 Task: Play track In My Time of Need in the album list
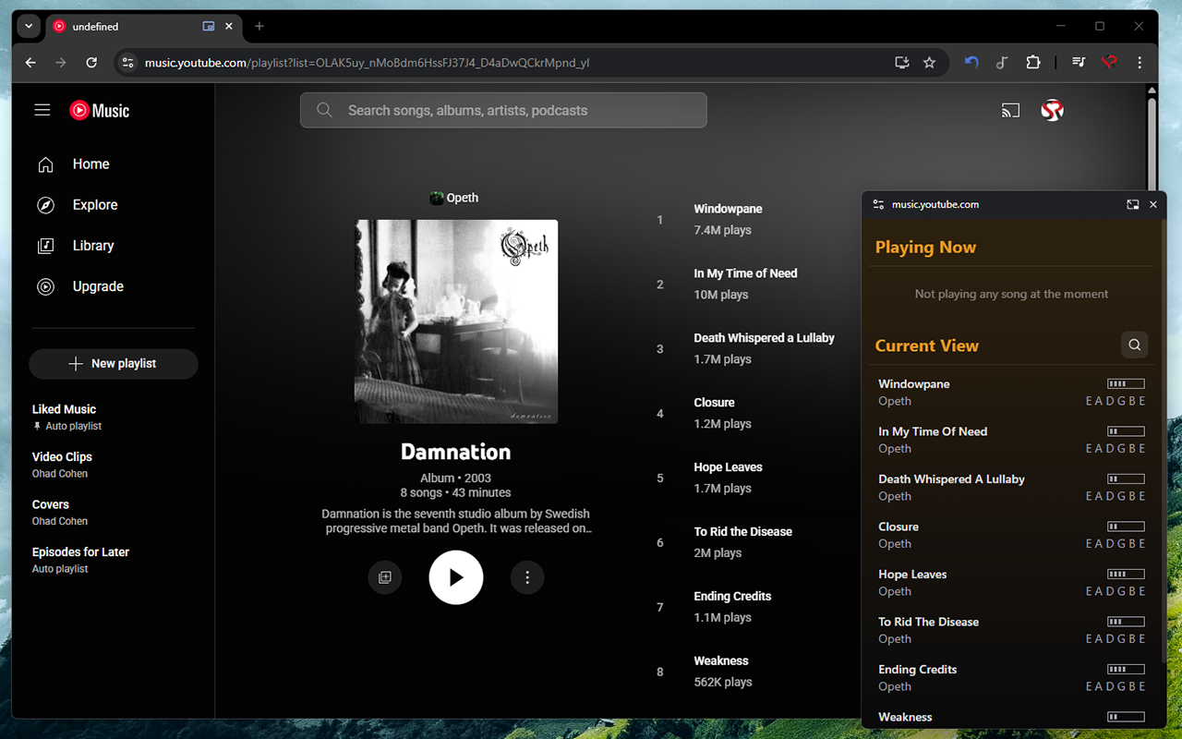(x=745, y=273)
